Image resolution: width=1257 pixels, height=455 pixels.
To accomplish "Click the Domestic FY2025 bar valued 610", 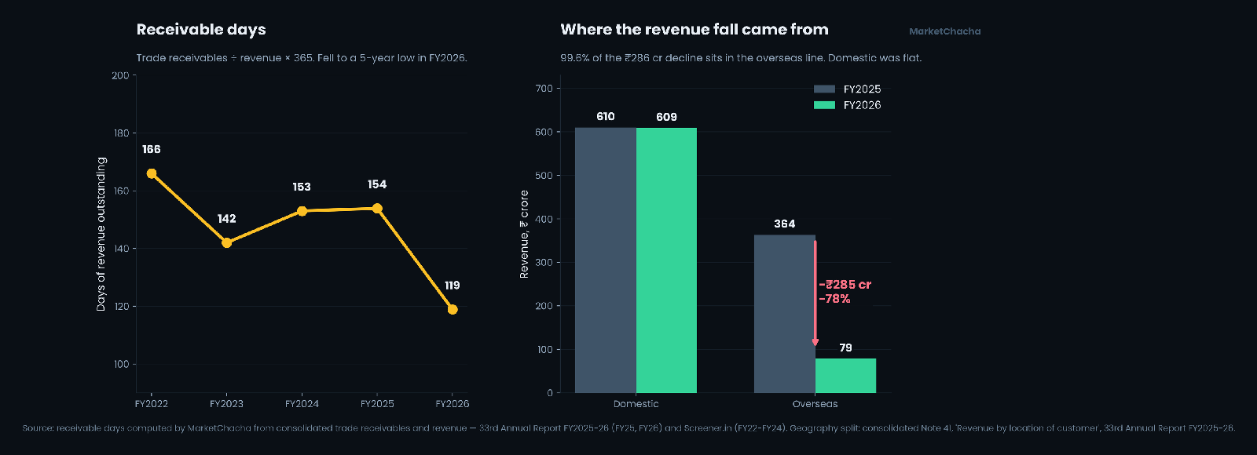I will coord(606,260).
